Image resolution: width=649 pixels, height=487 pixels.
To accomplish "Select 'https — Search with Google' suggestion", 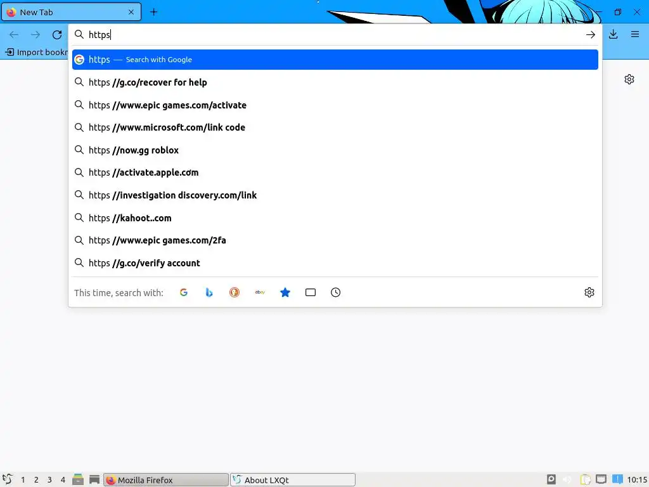I will tap(335, 60).
